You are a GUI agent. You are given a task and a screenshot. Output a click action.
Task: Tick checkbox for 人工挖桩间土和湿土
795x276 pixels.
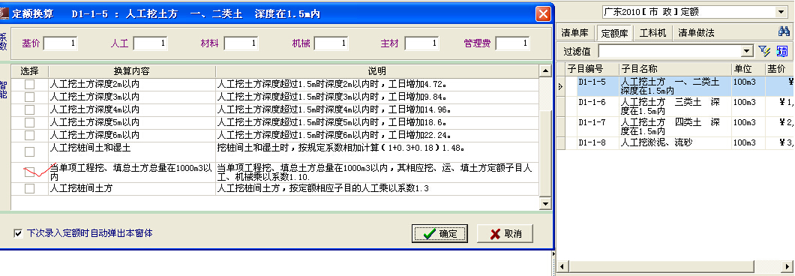[x=29, y=151]
